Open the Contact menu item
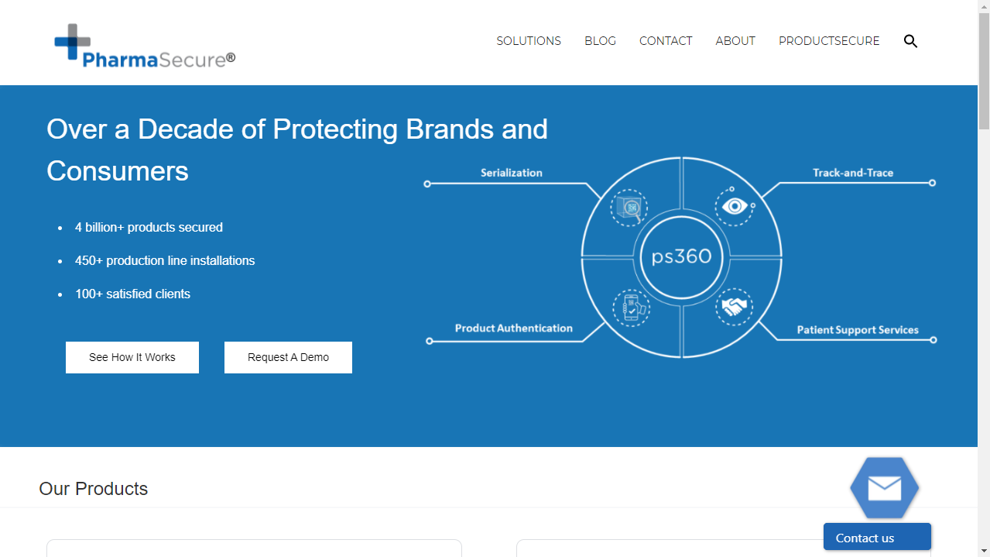The width and height of the screenshot is (990, 557). 666,41
